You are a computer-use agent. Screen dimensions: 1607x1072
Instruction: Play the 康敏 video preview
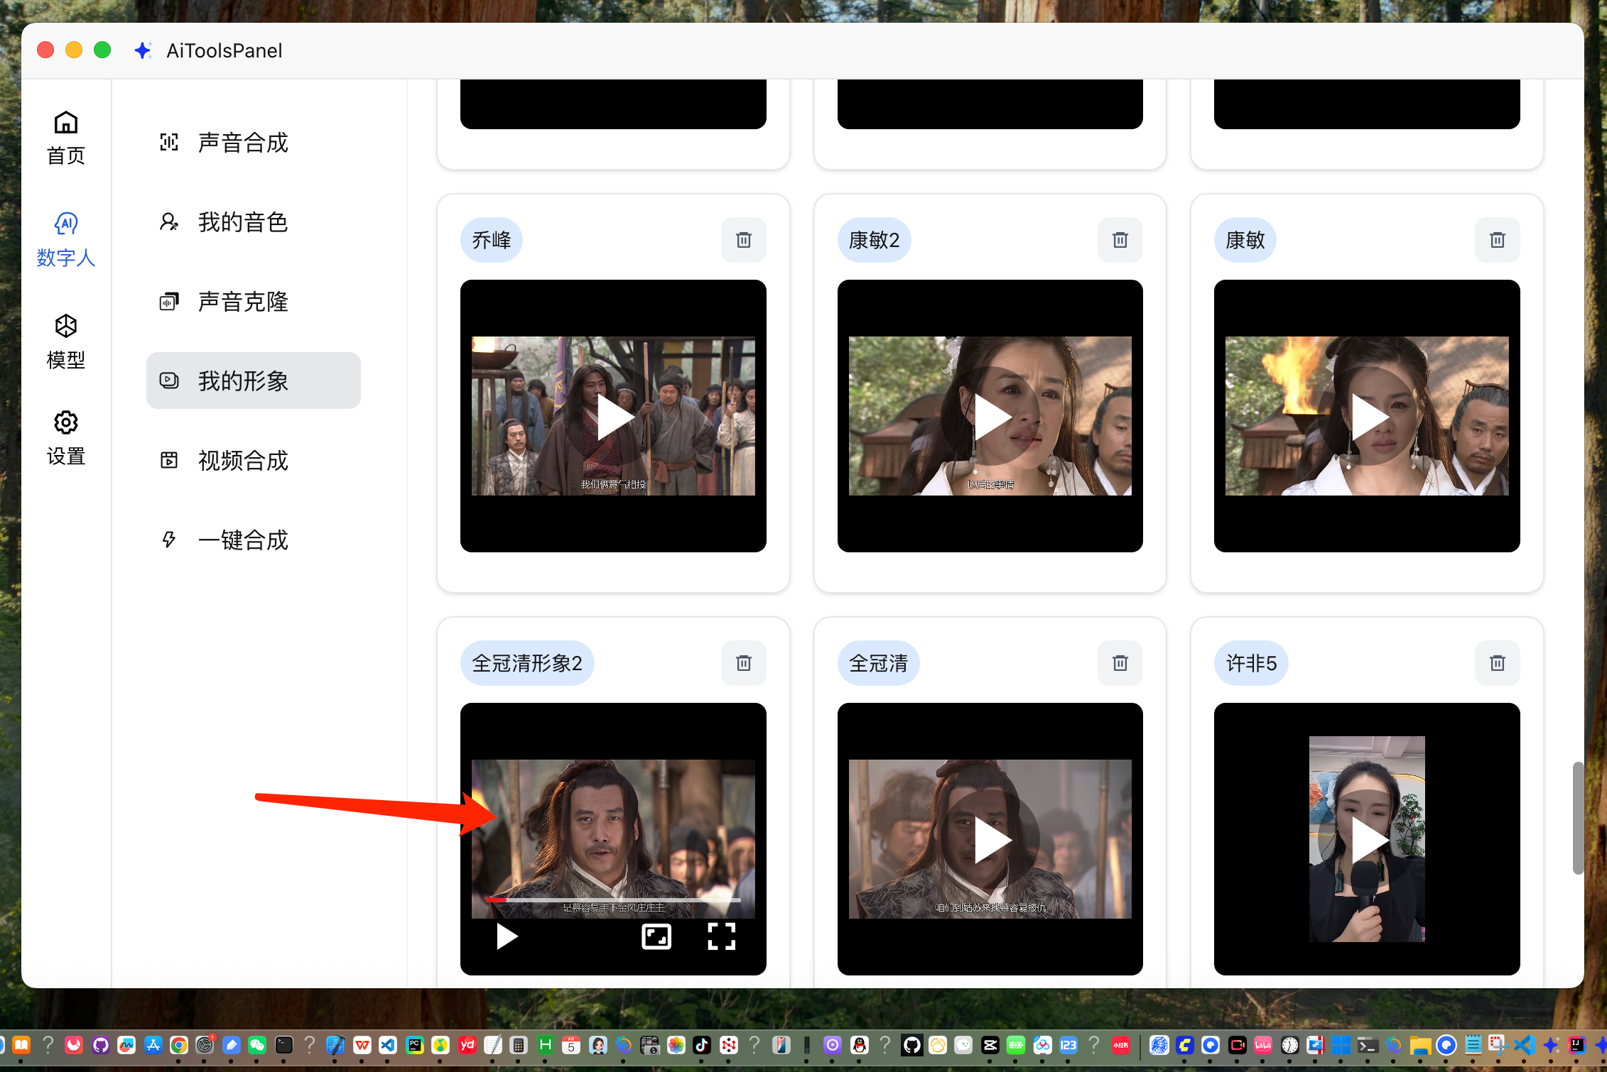(1368, 417)
